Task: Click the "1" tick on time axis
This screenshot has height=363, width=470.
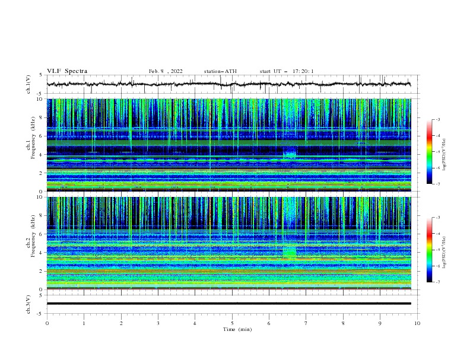Action: tap(84, 323)
